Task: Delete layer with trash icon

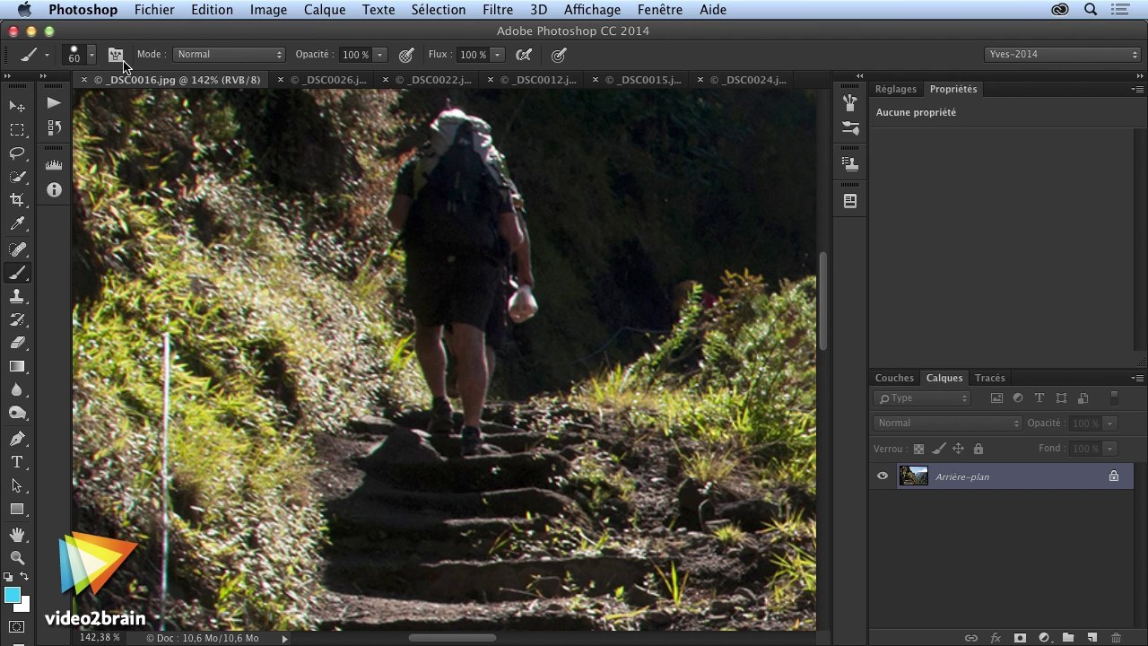Action: click(1116, 638)
